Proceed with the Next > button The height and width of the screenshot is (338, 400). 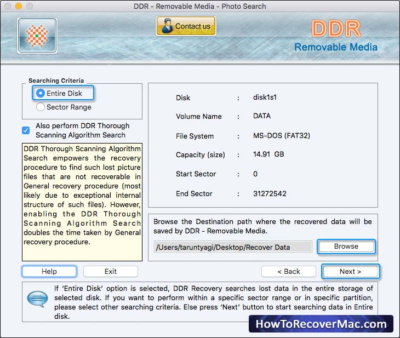coord(351,271)
